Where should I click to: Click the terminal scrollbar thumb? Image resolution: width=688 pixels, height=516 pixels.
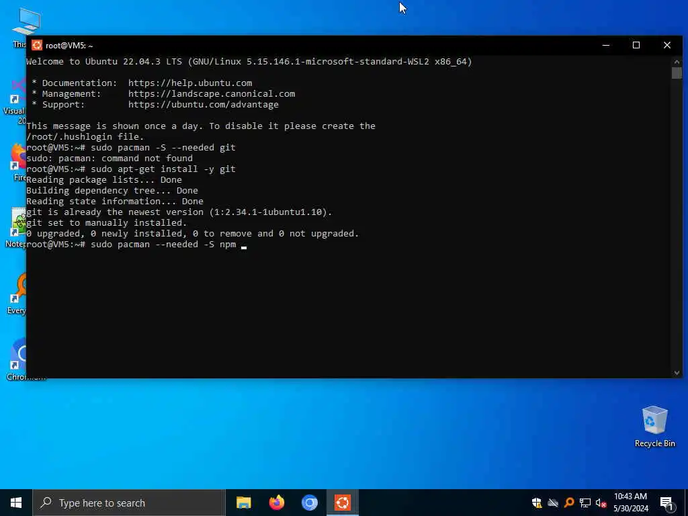point(676,73)
